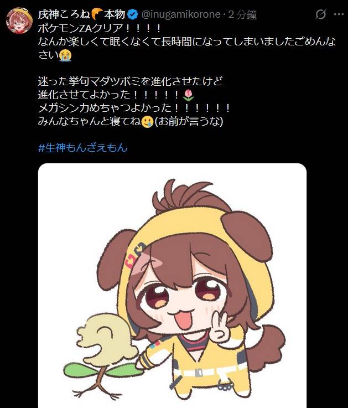Click the blue verified badge
The width and height of the screenshot is (348, 408).
pyautogui.click(x=133, y=14)
